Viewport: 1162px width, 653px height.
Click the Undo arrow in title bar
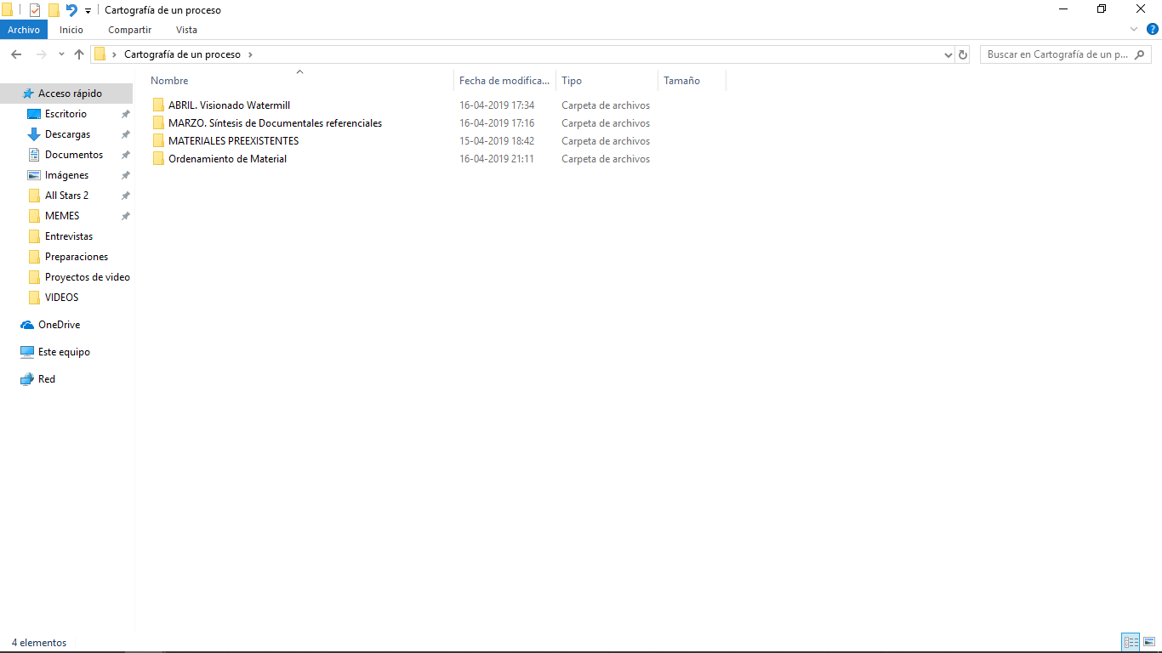[x=71, y=10]
